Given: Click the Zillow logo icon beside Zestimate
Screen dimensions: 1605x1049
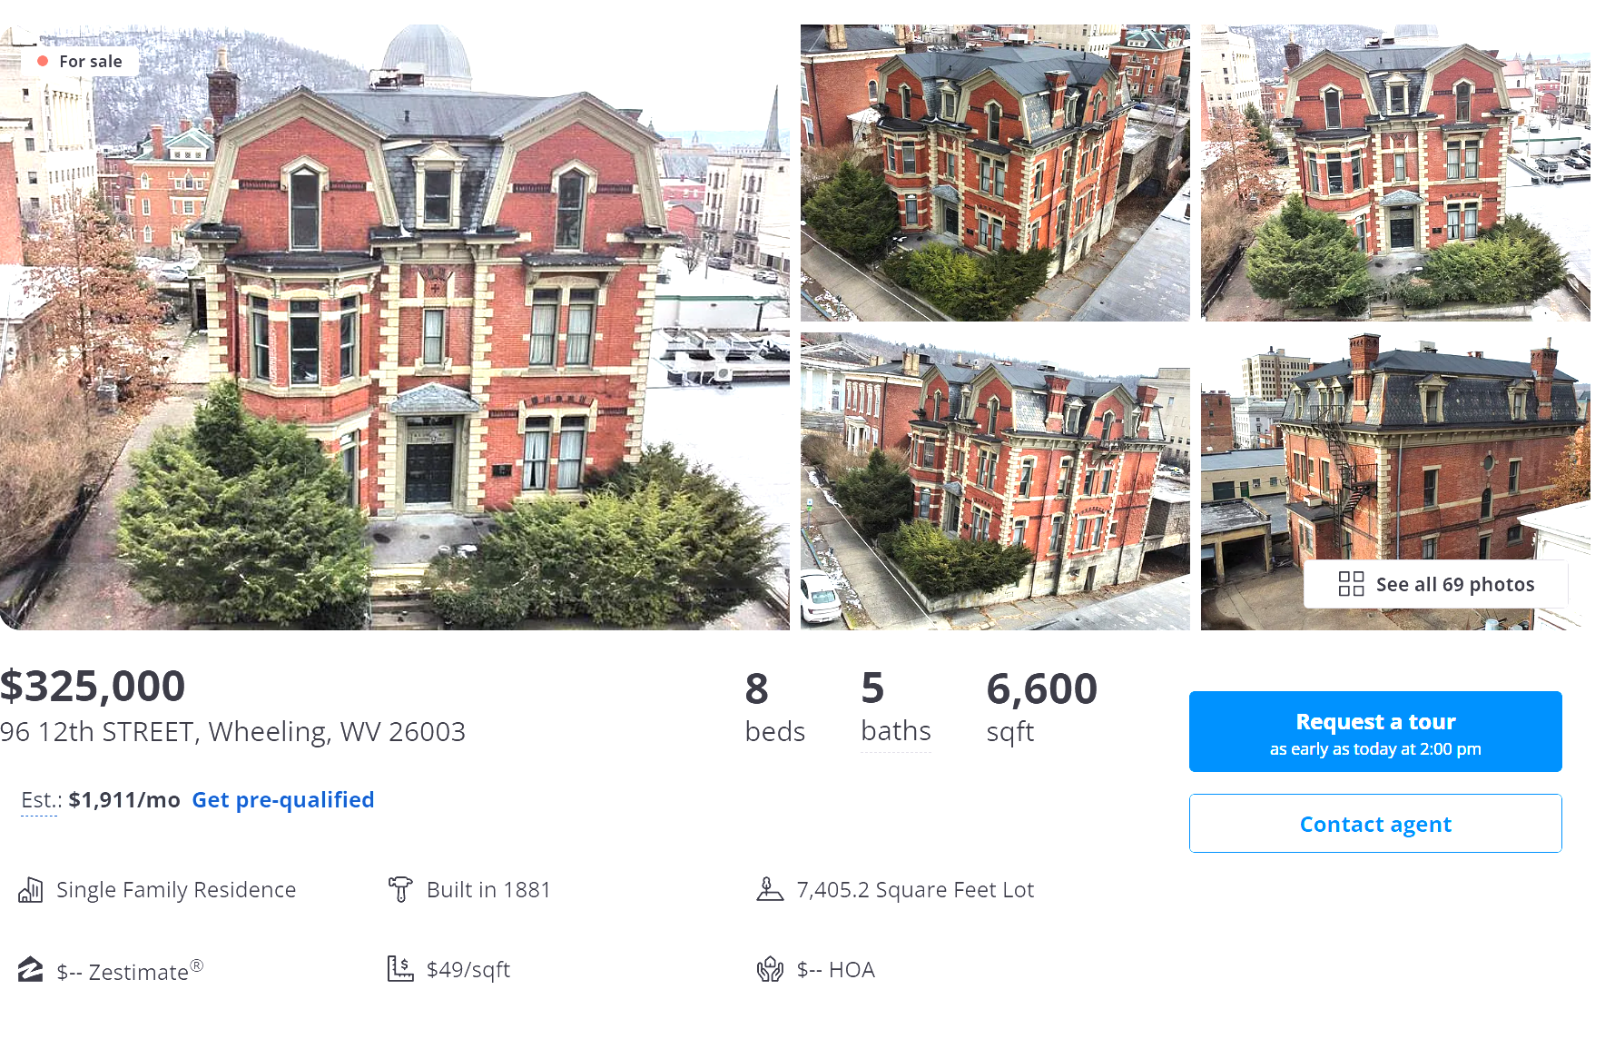Looking at the screenshot, I should tap(31, 970).
